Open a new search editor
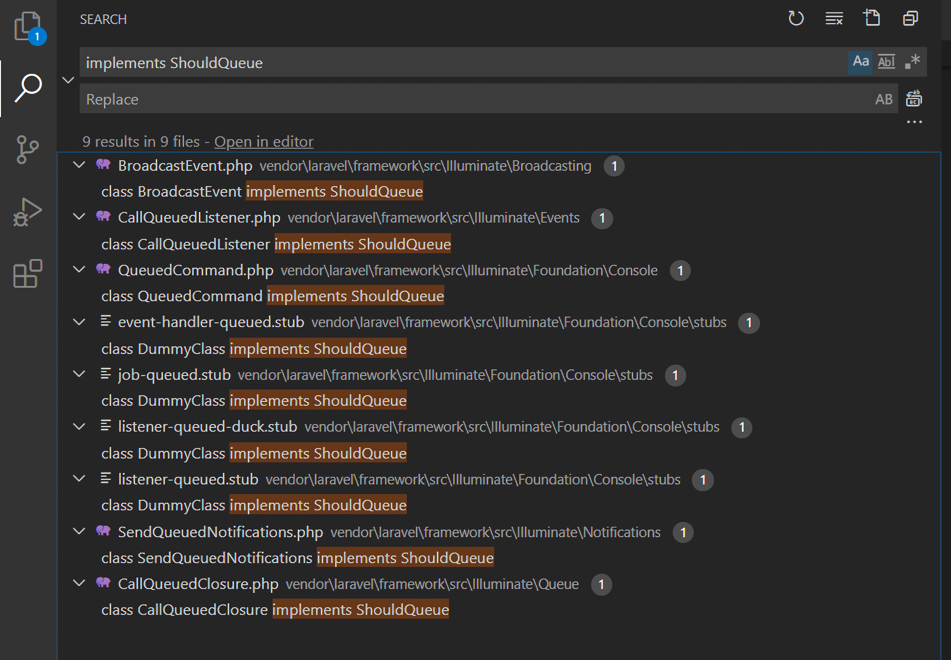Screen dimensions: 951x660 point(872,18)
